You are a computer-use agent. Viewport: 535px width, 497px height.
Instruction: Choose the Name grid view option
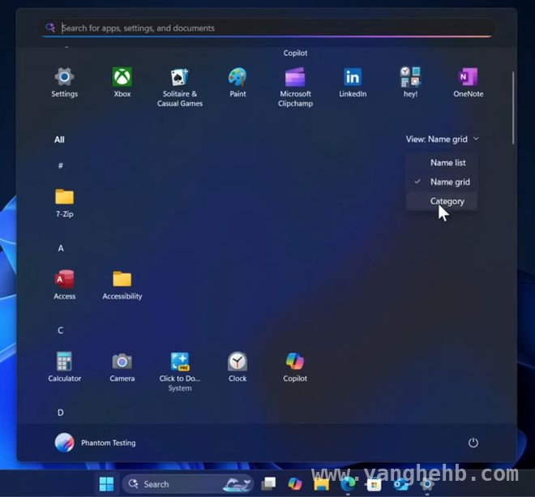click(441, 182)
